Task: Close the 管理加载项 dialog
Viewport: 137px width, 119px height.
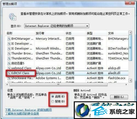Action: [x=130, y=3]
